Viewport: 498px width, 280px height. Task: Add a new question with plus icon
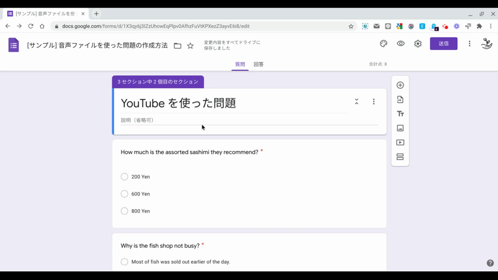click(x=400, y=85)
